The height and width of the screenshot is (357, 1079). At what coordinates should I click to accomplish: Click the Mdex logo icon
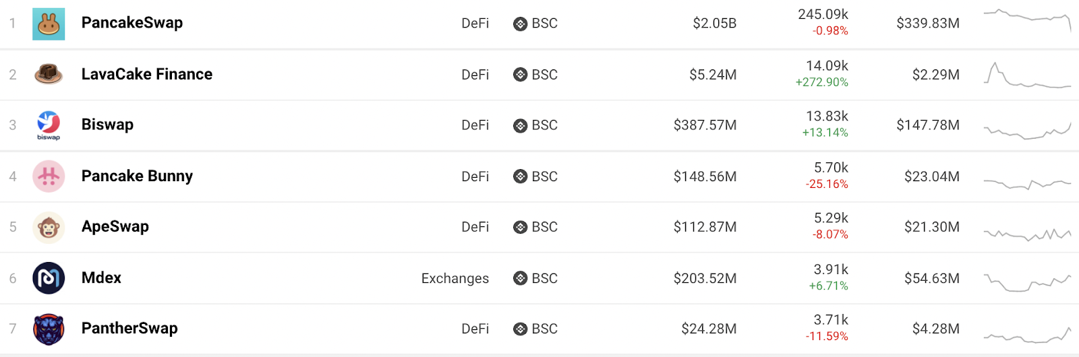[49, 278]
